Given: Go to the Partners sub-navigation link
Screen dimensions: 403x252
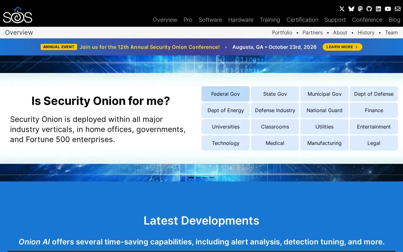Looking at the screenshot, I should [x=313, y=33].
